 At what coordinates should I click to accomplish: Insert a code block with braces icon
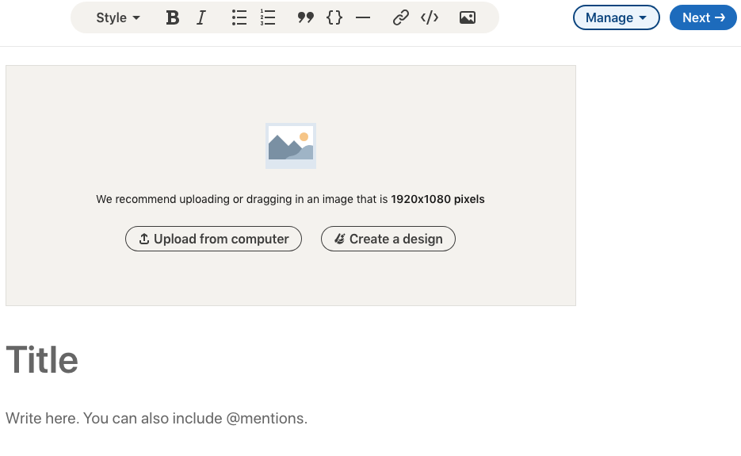tap(334, 18)
